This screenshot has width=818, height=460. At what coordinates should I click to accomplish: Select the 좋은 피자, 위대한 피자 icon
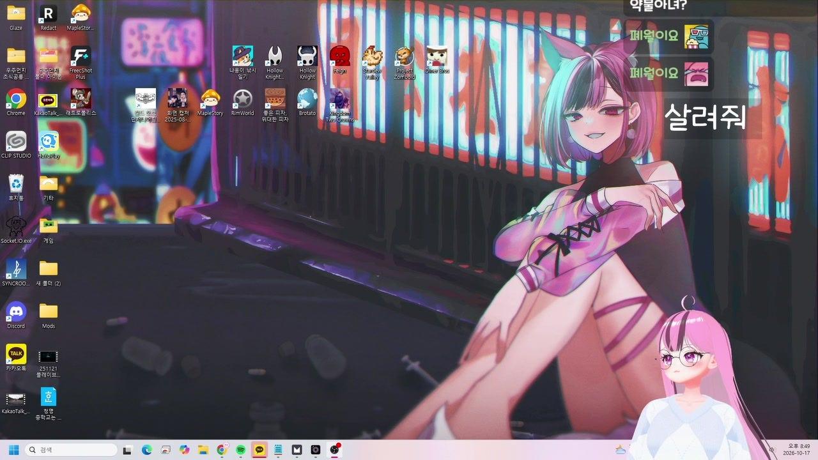coord(275,105)
